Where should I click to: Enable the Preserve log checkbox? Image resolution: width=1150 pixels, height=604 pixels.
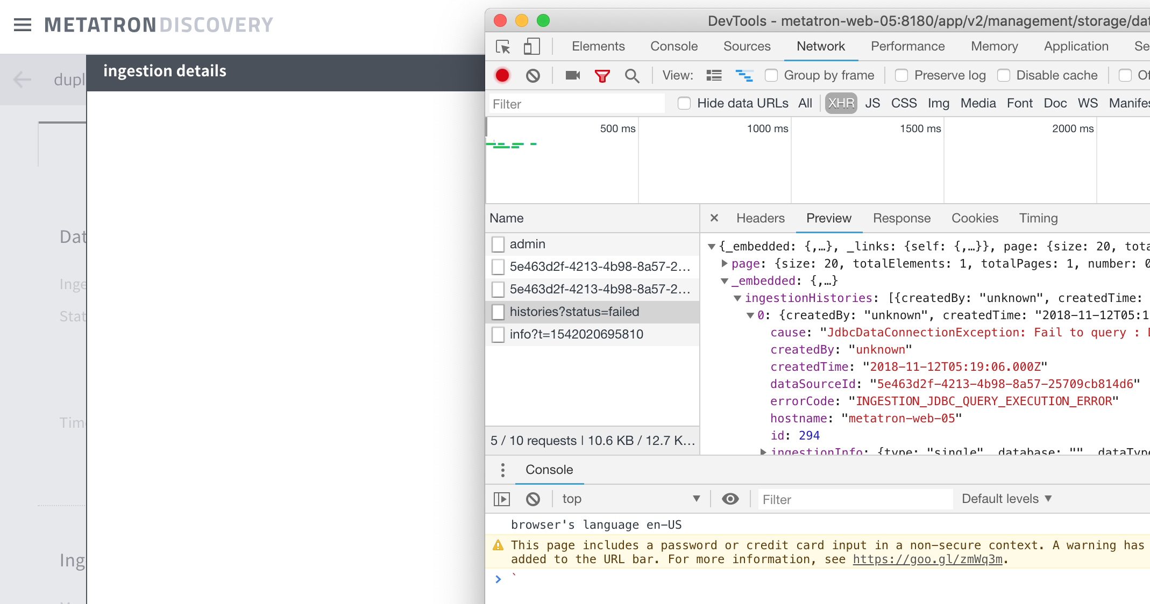pos(901,75)
